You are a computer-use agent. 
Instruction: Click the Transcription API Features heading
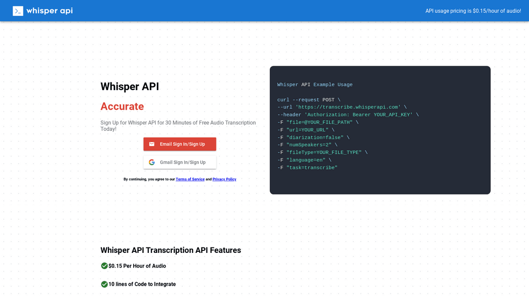click(x=171, y=250)
